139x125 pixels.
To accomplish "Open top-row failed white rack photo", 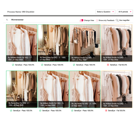I will [x=117, y=43].
